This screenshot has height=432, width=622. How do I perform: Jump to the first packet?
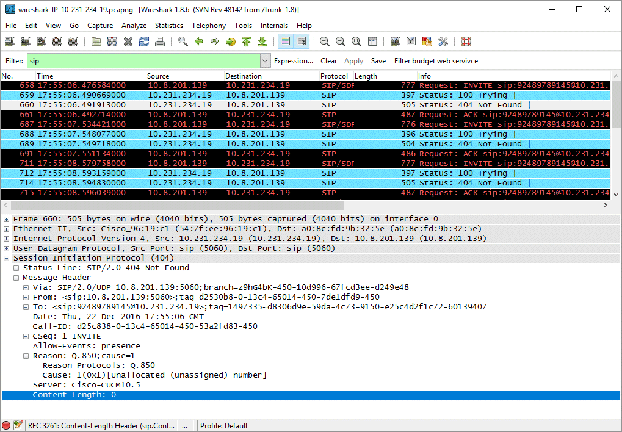click(247, 41)
